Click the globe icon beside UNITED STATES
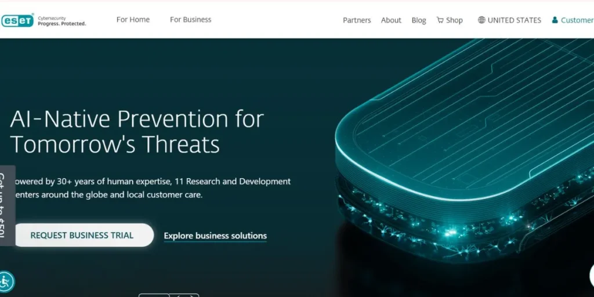This screenshot has width=594, height=297. tap(481, 20)
